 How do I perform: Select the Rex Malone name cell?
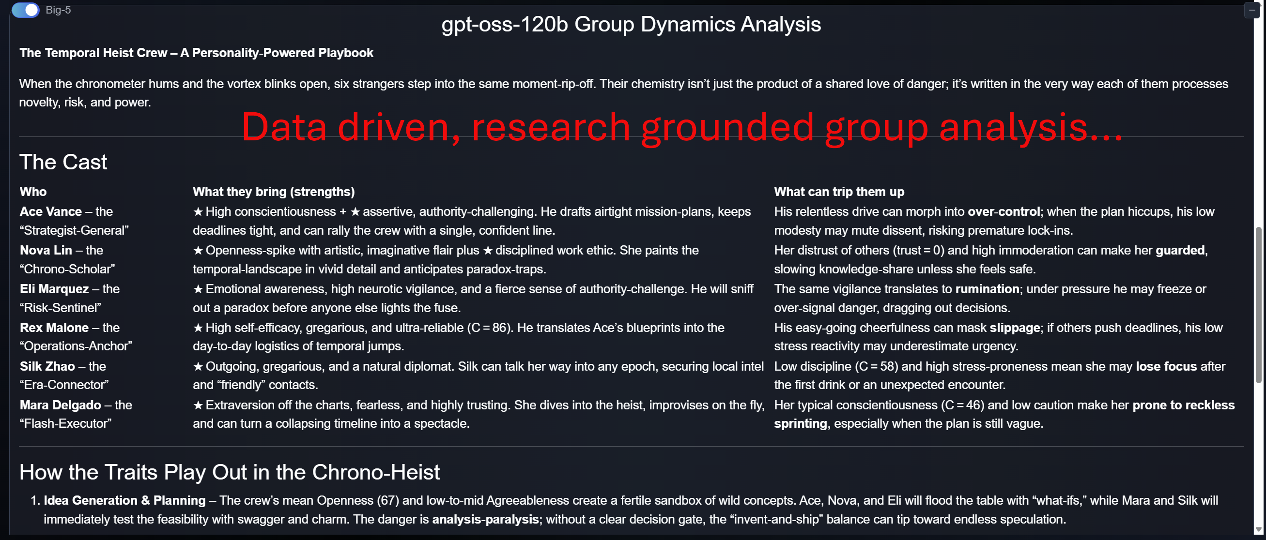click(x=54, y=328)
